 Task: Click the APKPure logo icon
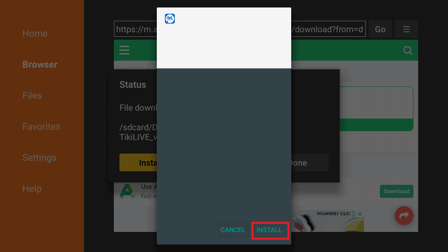click(x=127, y=191)
